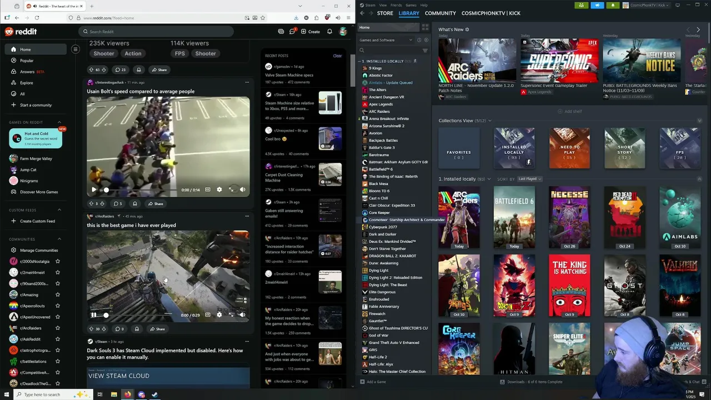This screenshot has height=400, width=711.
Task: Favorite r/Amazing community star
Action: point(58,295)
